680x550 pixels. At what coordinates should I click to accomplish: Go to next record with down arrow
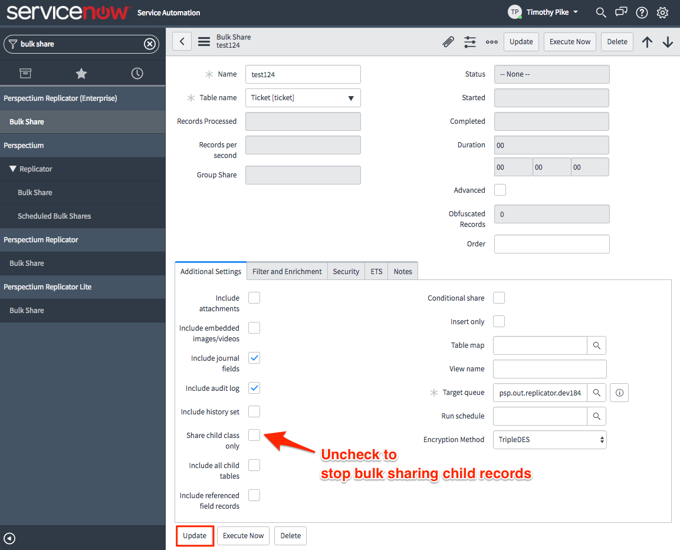668,42
